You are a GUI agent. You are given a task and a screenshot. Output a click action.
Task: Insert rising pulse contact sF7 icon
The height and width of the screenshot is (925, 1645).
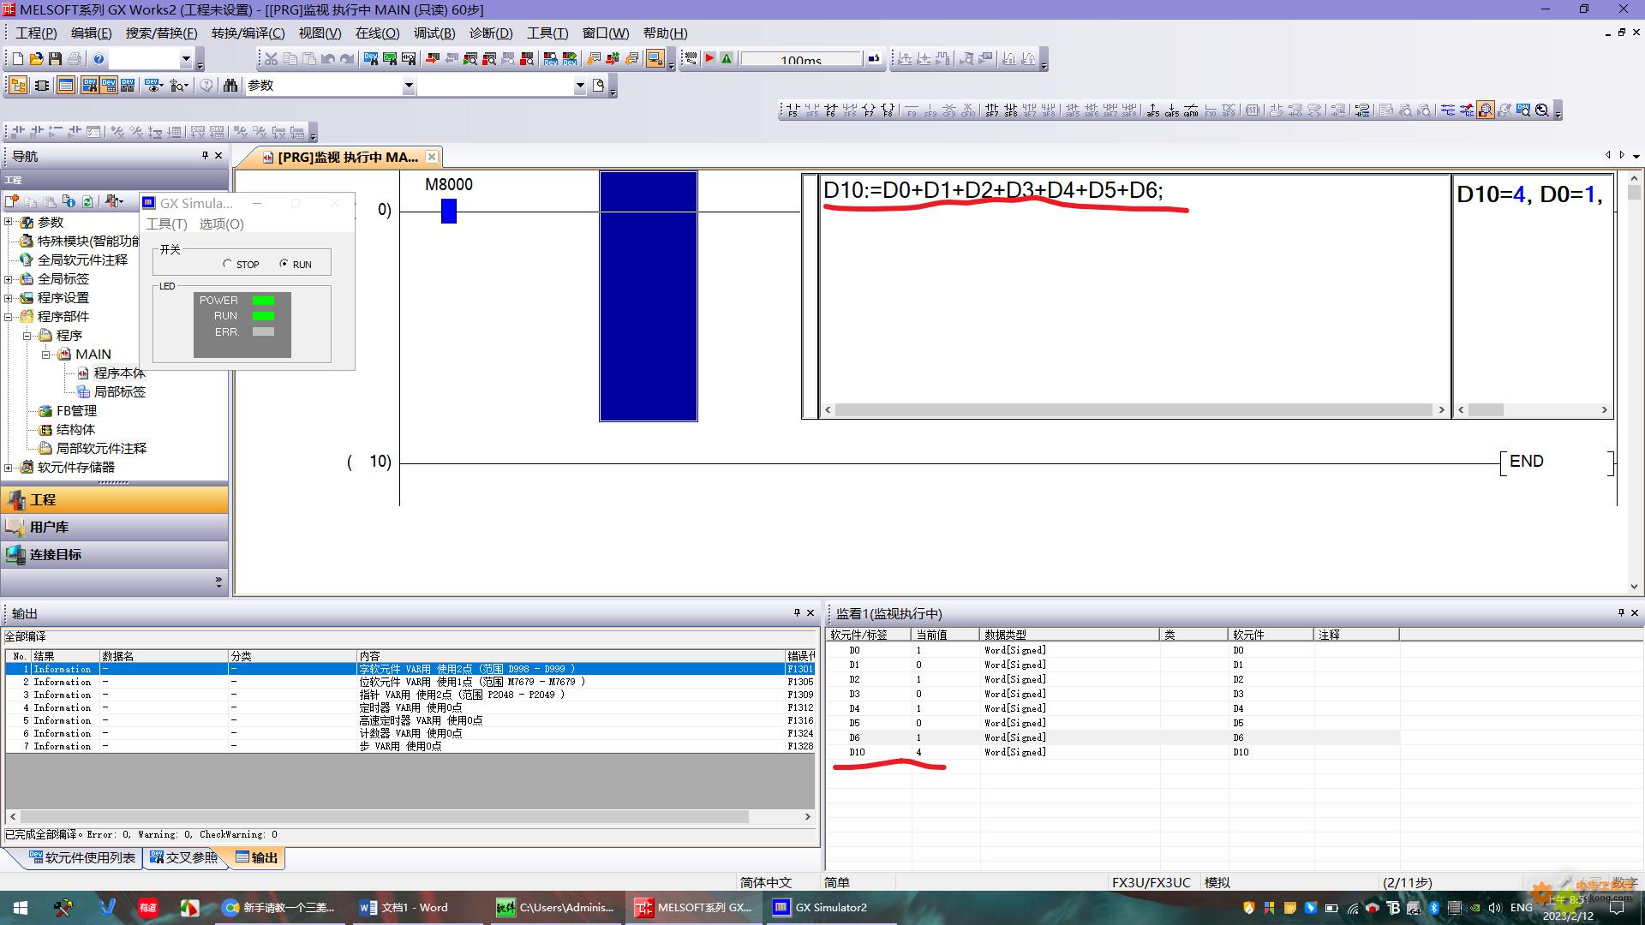992,110
